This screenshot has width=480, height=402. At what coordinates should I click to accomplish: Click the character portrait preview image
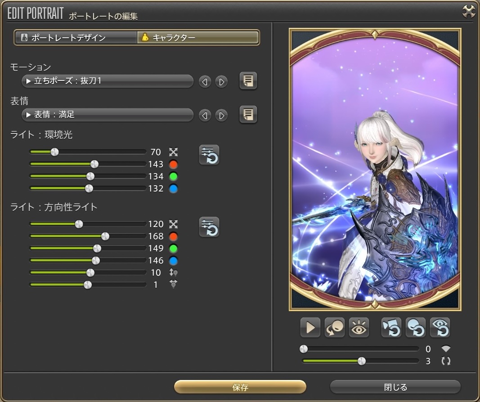tap(375, 170)
